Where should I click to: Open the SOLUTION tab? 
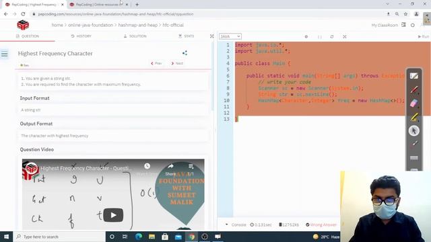(x=135, y=36)
